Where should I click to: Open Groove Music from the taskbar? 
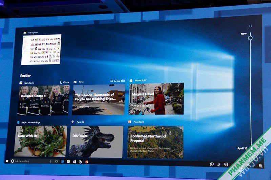[80, 162]
